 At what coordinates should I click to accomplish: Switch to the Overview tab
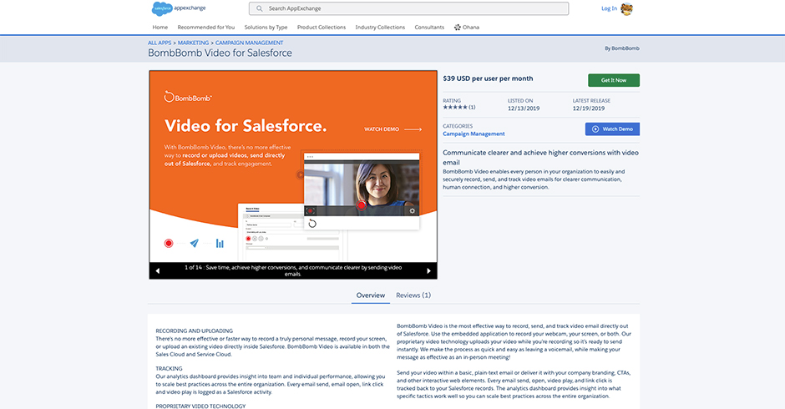[x=371, y=295]
